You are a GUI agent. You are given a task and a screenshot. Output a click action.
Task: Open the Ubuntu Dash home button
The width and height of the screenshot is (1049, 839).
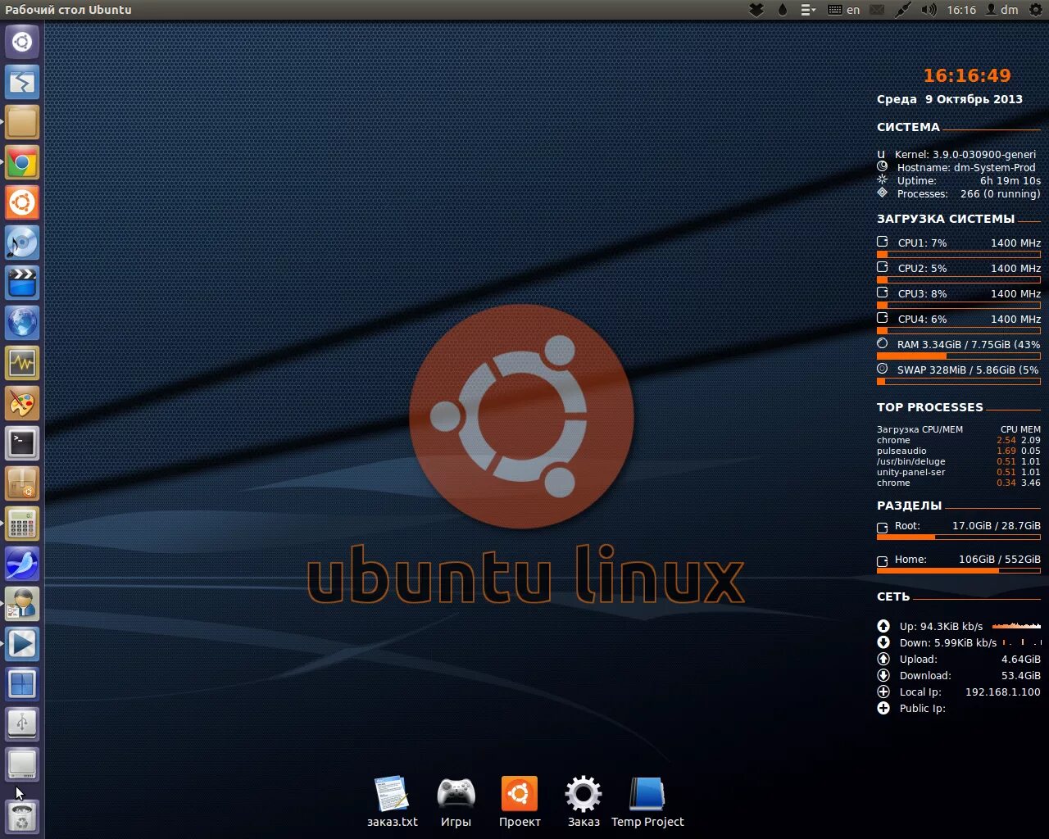pos(22,42)
